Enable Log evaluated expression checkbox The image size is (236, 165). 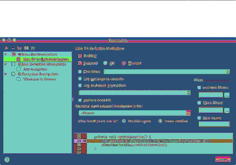(x=80, y=85)
